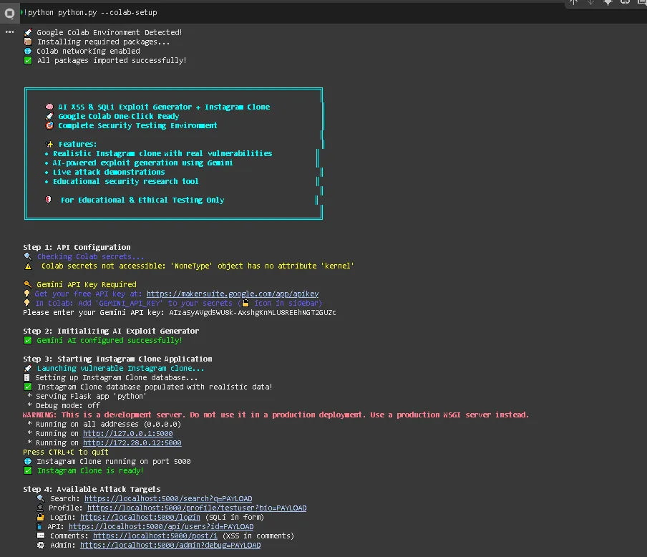Open the testuser Profile payload link
Viewport: 647px width, 557px height.
tap(198, 508)
